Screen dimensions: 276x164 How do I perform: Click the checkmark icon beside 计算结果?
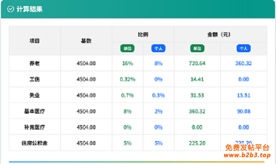point(11,9)
